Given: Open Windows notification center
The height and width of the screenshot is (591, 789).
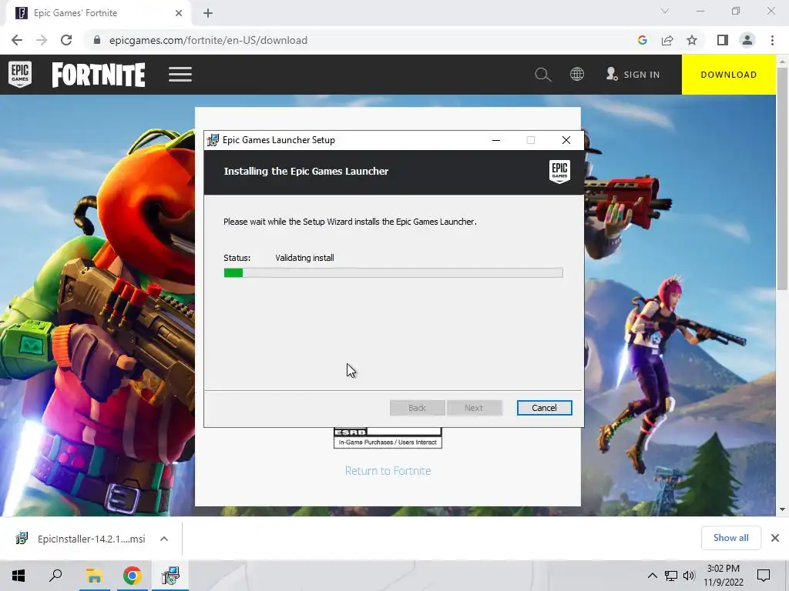Looking at the screenshot, I should coord(764,576).
